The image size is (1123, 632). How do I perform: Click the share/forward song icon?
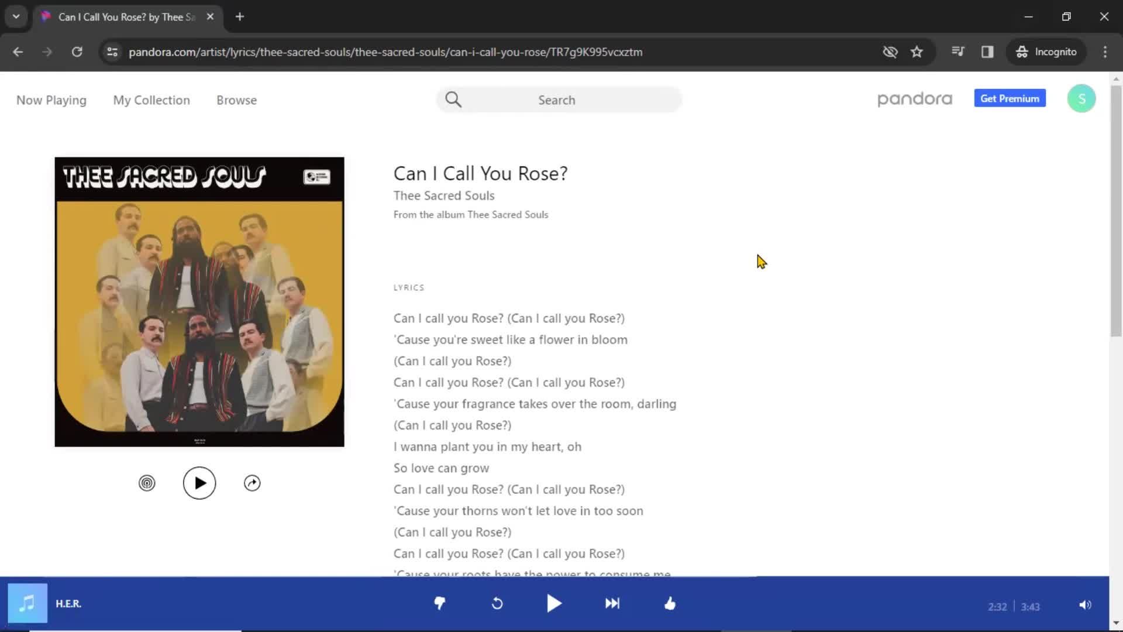[x=252, y=482]
